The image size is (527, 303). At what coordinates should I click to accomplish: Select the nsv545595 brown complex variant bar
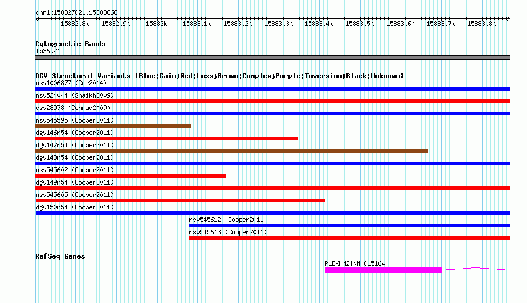(113, 126)
